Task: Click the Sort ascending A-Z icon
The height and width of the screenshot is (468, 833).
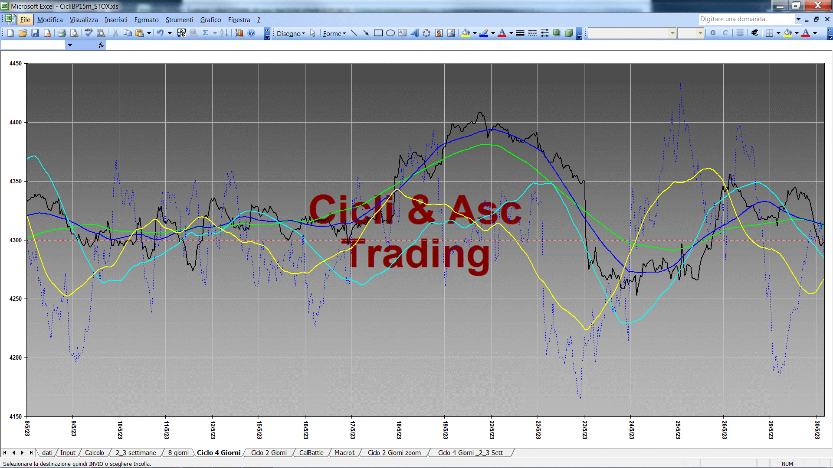Action: tap(224, 33)
